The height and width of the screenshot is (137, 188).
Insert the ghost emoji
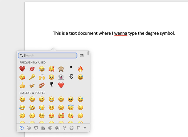click(x=61, y=77)
